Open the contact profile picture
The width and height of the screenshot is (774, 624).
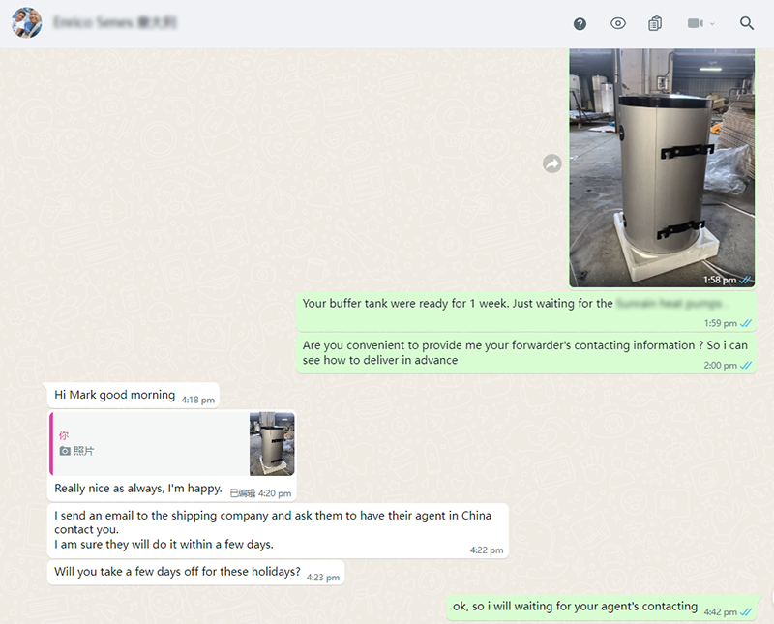coord(27,22)
